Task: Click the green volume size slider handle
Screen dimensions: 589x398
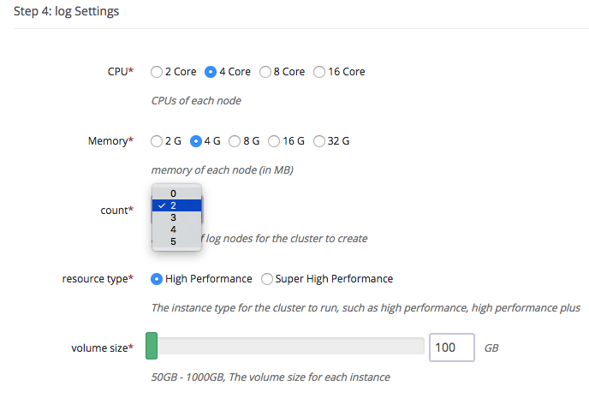Action: tap(152, 346)
